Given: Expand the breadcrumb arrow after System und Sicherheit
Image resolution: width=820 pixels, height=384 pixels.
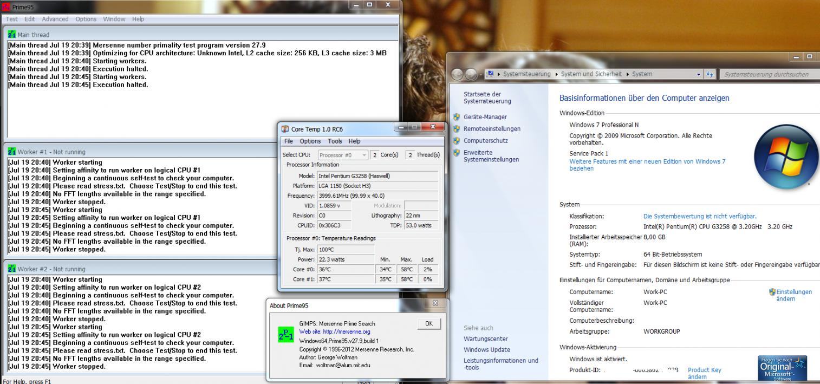Looking at the screenshot, I should coord(627,74).
